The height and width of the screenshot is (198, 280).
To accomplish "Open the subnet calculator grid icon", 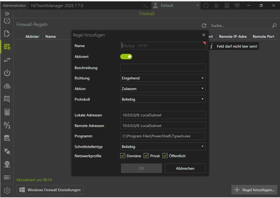I will pos(7,112).
